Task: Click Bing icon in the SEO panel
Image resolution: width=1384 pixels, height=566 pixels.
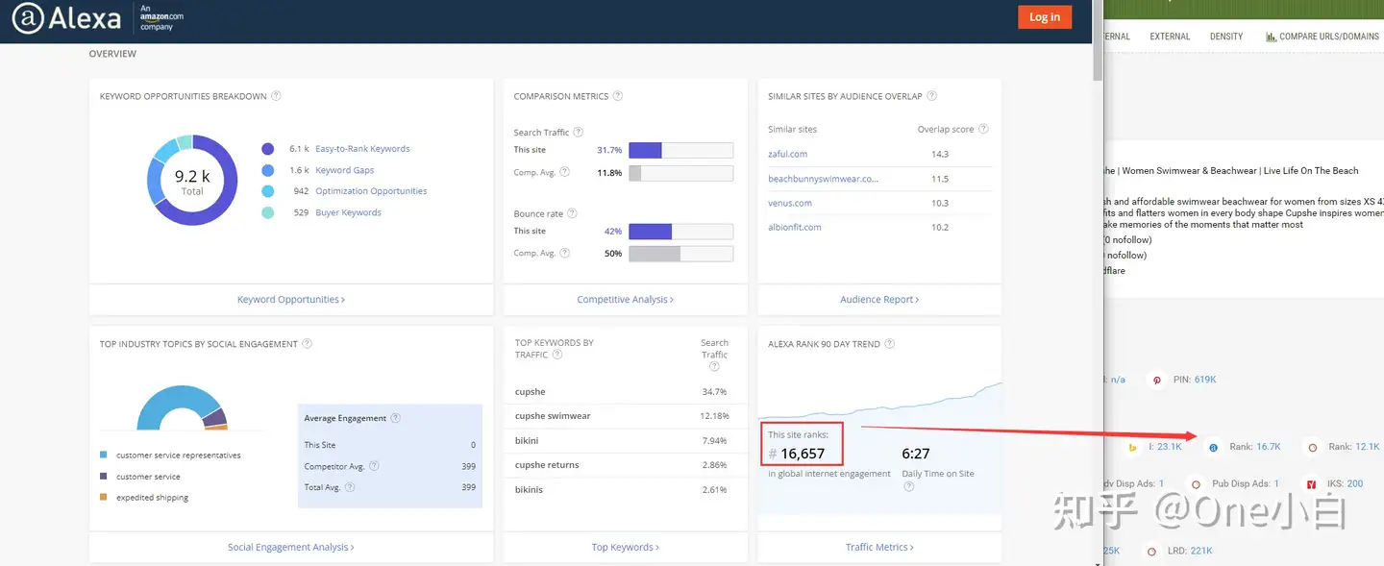Action: pyautogui.click(x=1133, y=447)
